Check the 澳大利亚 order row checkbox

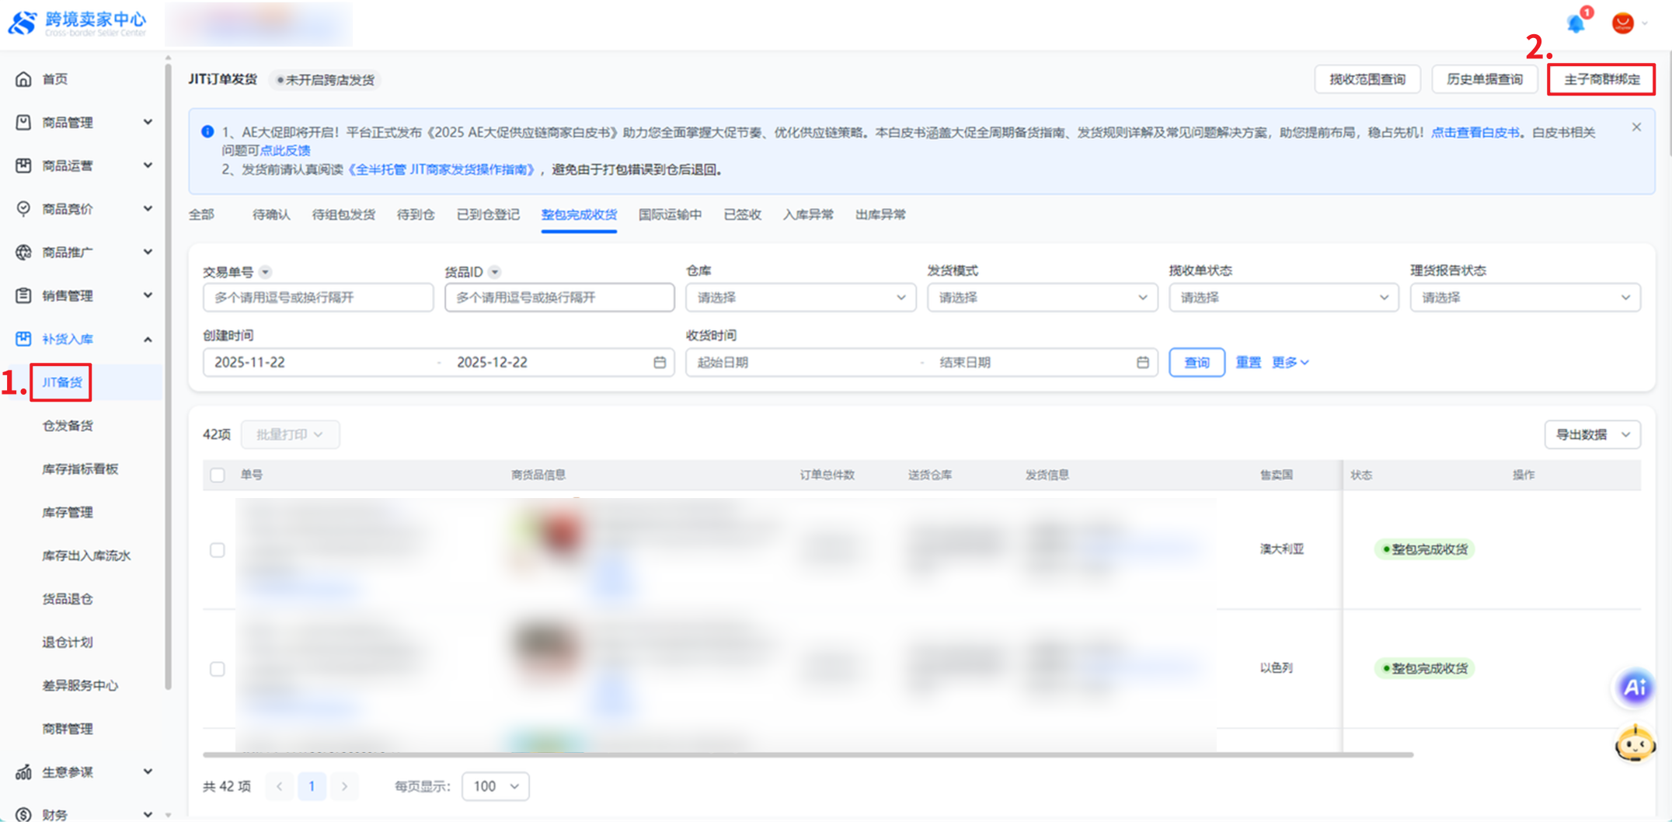[x=218, y=550]
